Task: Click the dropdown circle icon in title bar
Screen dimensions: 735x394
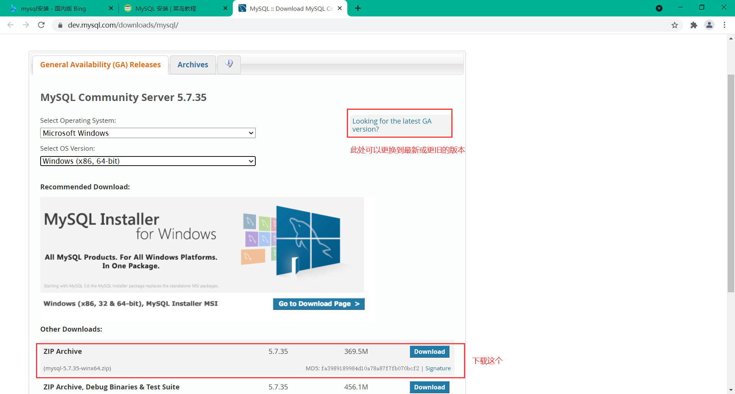Action: point(659,8)
